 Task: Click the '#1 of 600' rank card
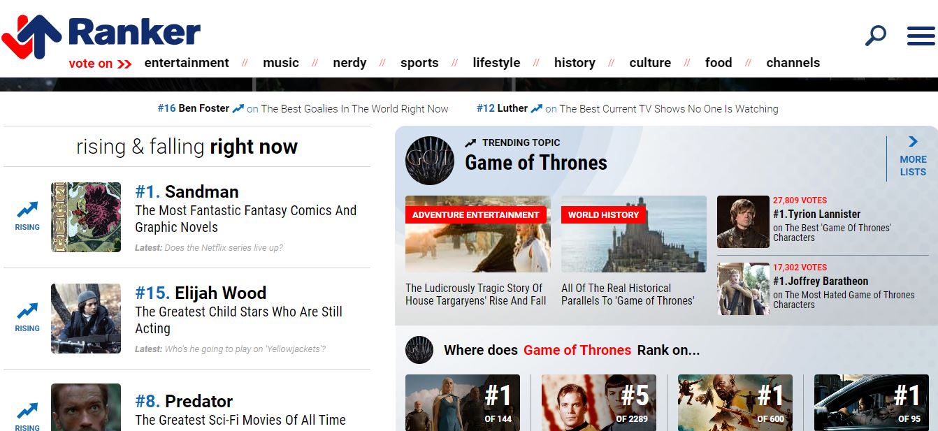(x=735, y=402)
